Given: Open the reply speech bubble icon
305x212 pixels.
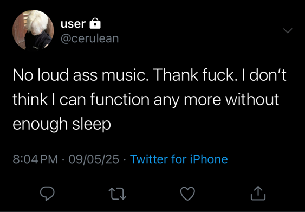Looking at the screenshot, I should pos(47,194).
